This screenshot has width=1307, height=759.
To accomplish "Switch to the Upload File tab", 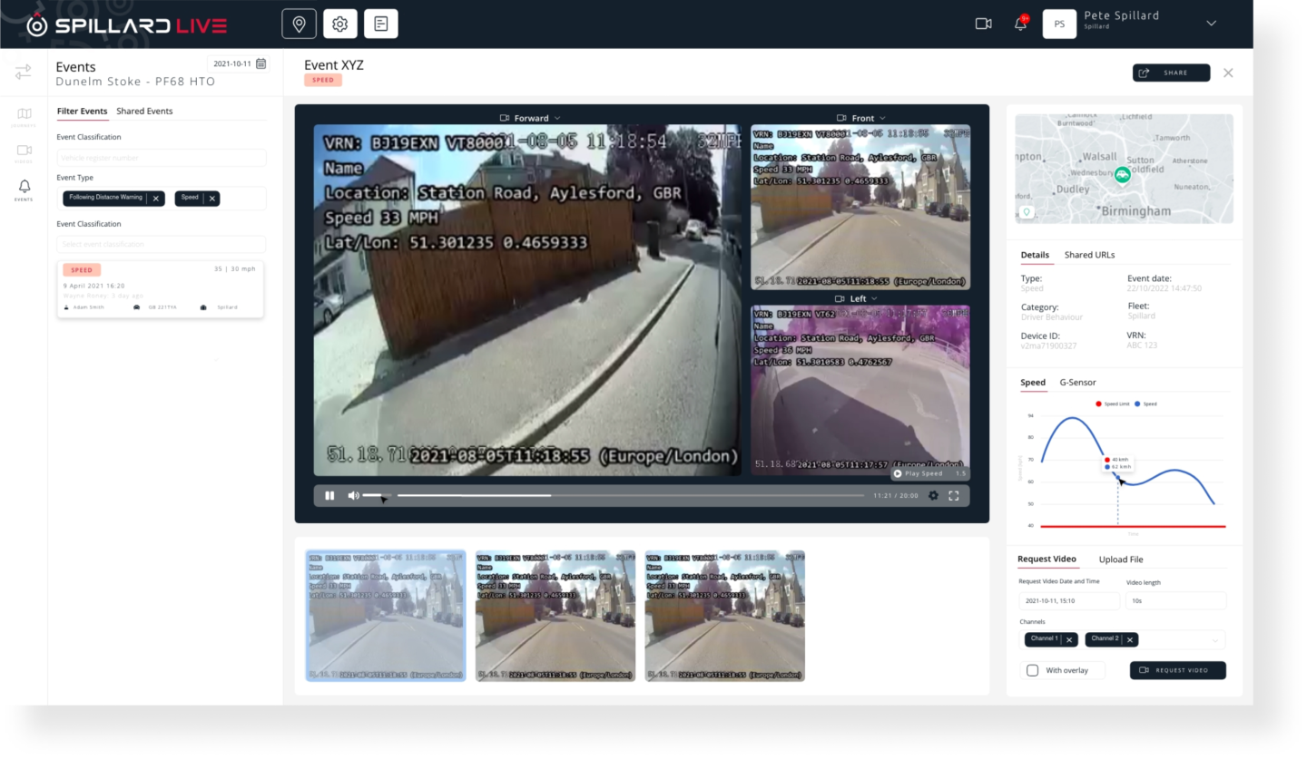I will [x=1121, y=559].
